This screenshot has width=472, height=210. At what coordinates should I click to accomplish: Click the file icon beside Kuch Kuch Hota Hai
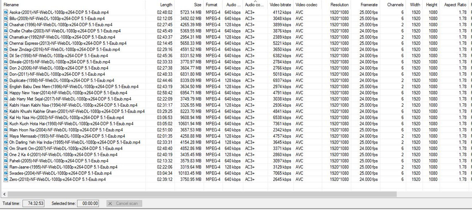(x=6, y=124)
